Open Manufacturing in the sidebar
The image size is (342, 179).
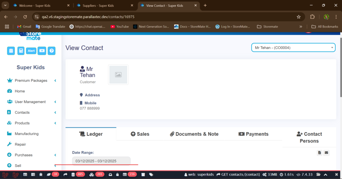pos(27,134)
